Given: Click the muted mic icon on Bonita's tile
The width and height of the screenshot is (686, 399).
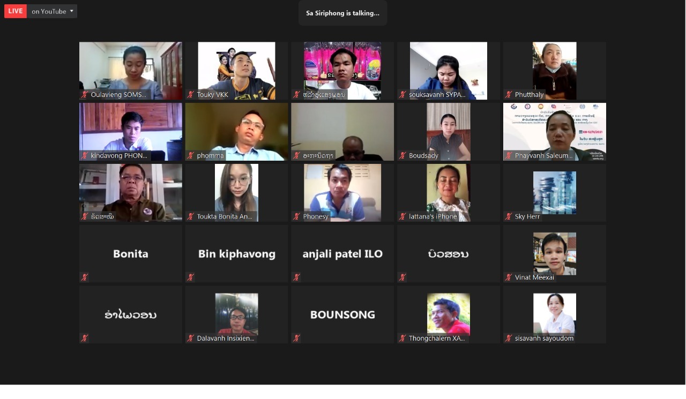Looking at the screenshot, I should coord(85,277).
